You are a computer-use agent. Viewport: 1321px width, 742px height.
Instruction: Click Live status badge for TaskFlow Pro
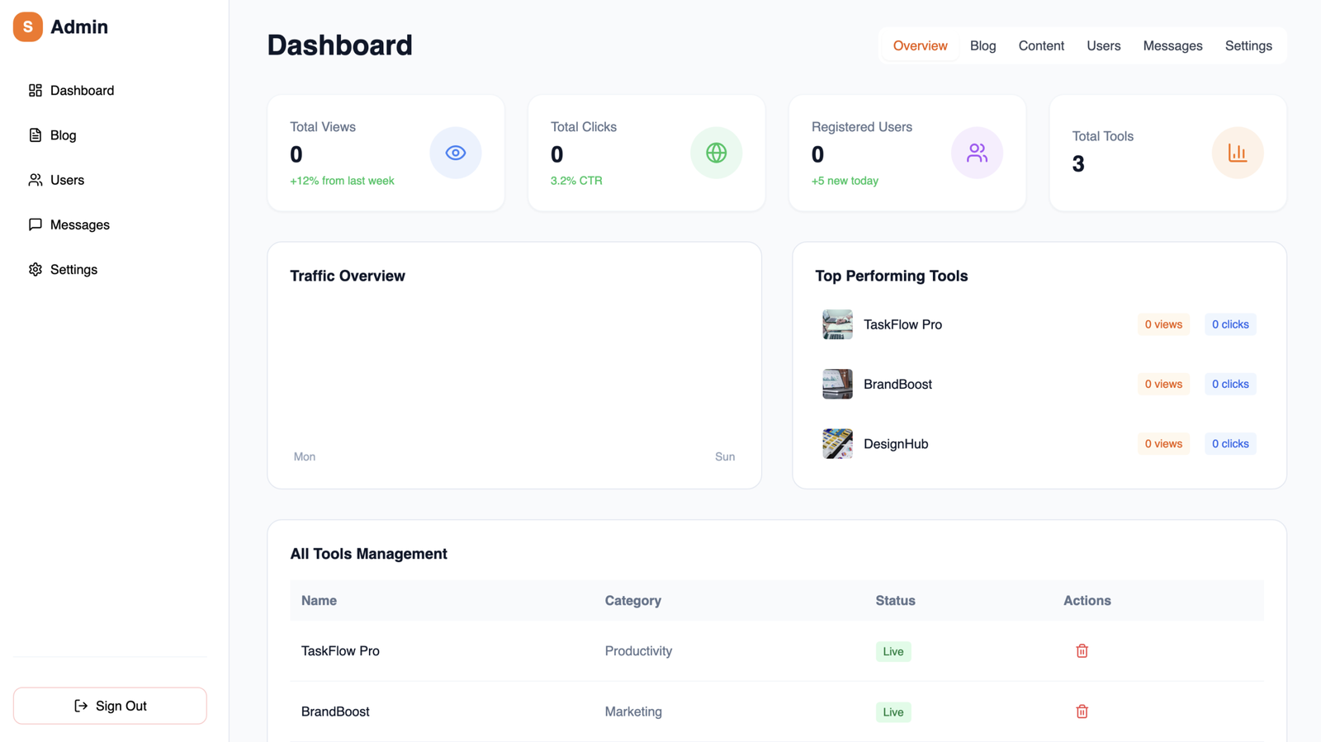(893, 651)
